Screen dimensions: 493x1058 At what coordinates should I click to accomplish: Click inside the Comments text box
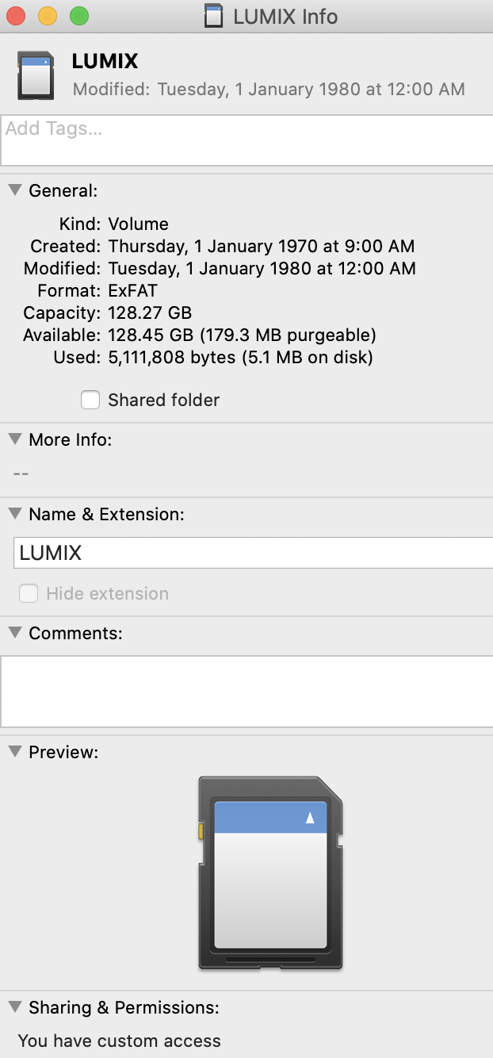click(247, 691)
